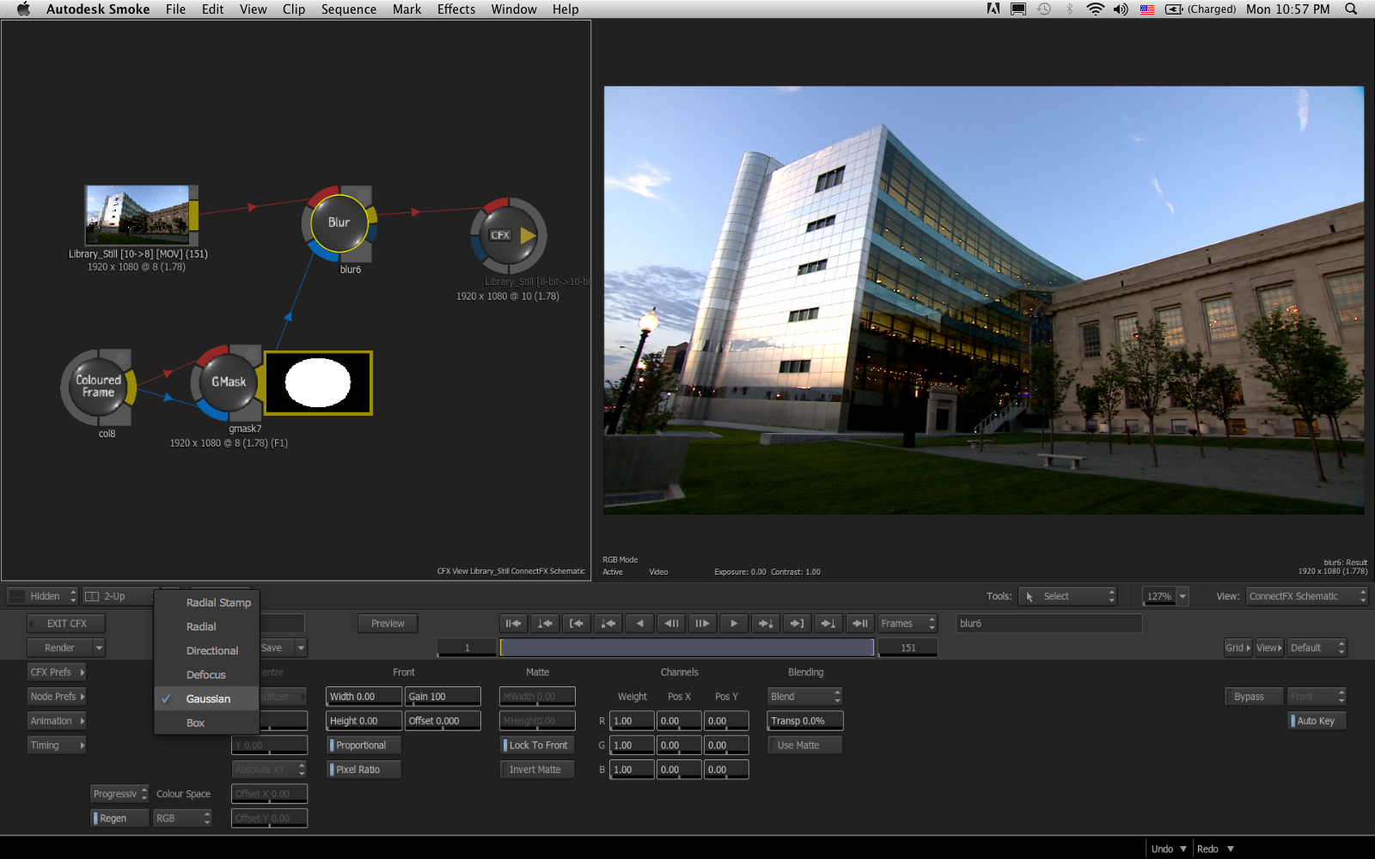Disable the Auto Key toggle

pyautogui.click(x=1316, y=721)
